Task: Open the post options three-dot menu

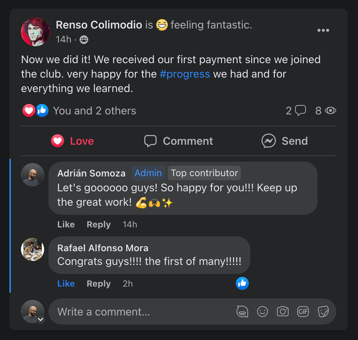Action: (323, 30)
